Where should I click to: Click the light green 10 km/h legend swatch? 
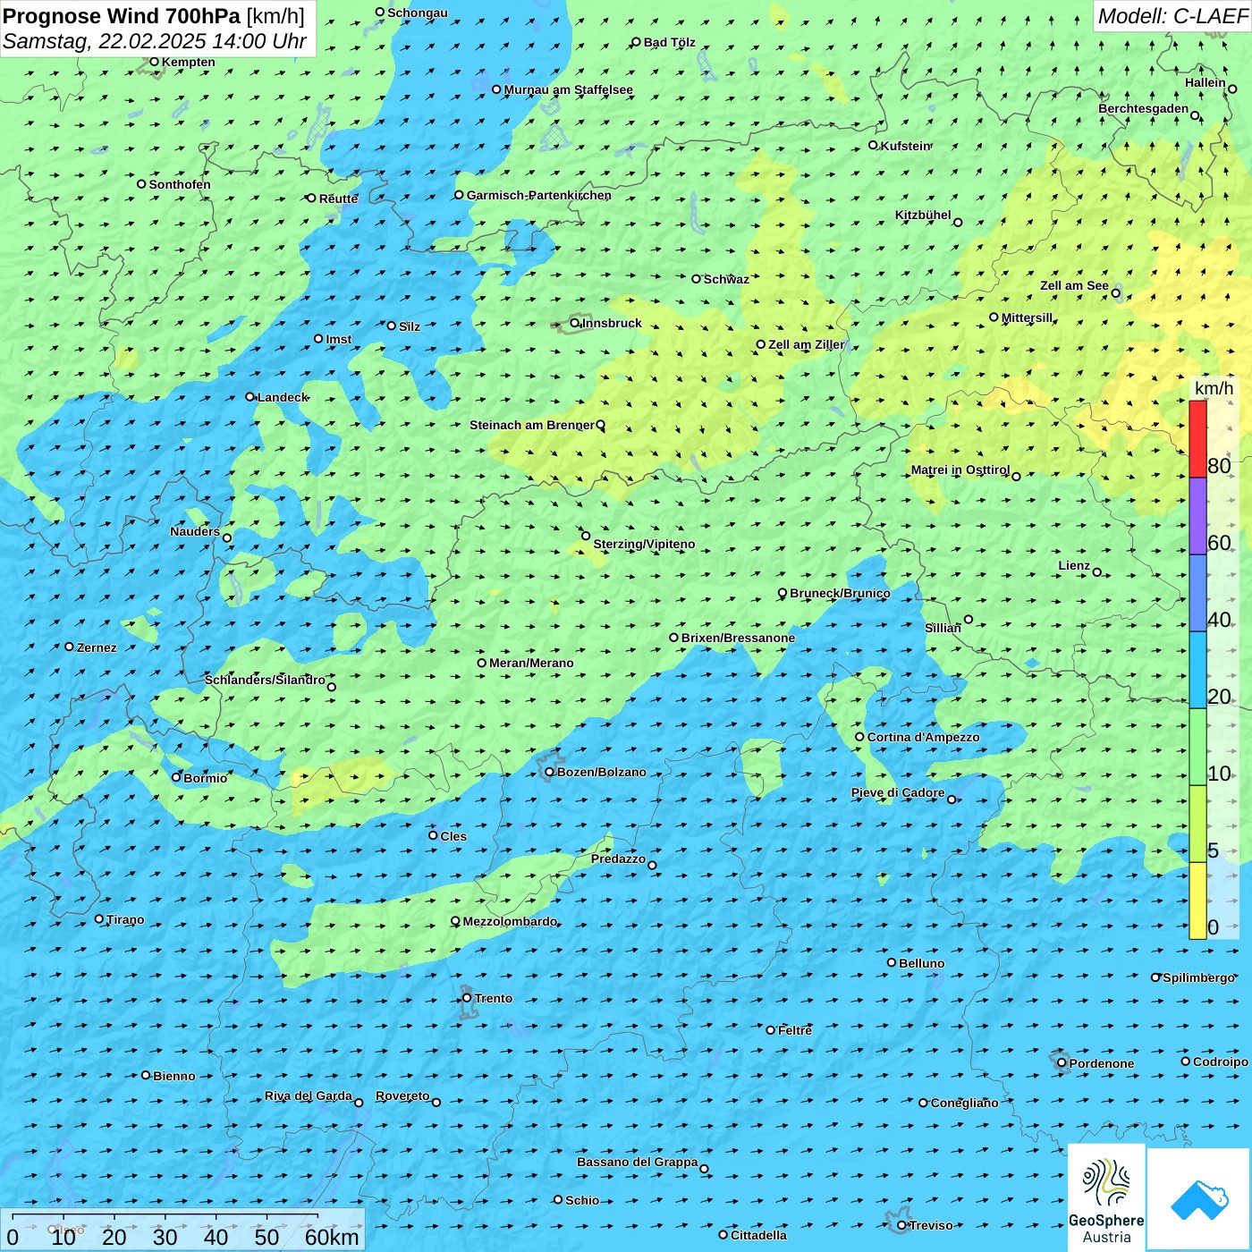pyautogui.click(x=1197, y=747)
